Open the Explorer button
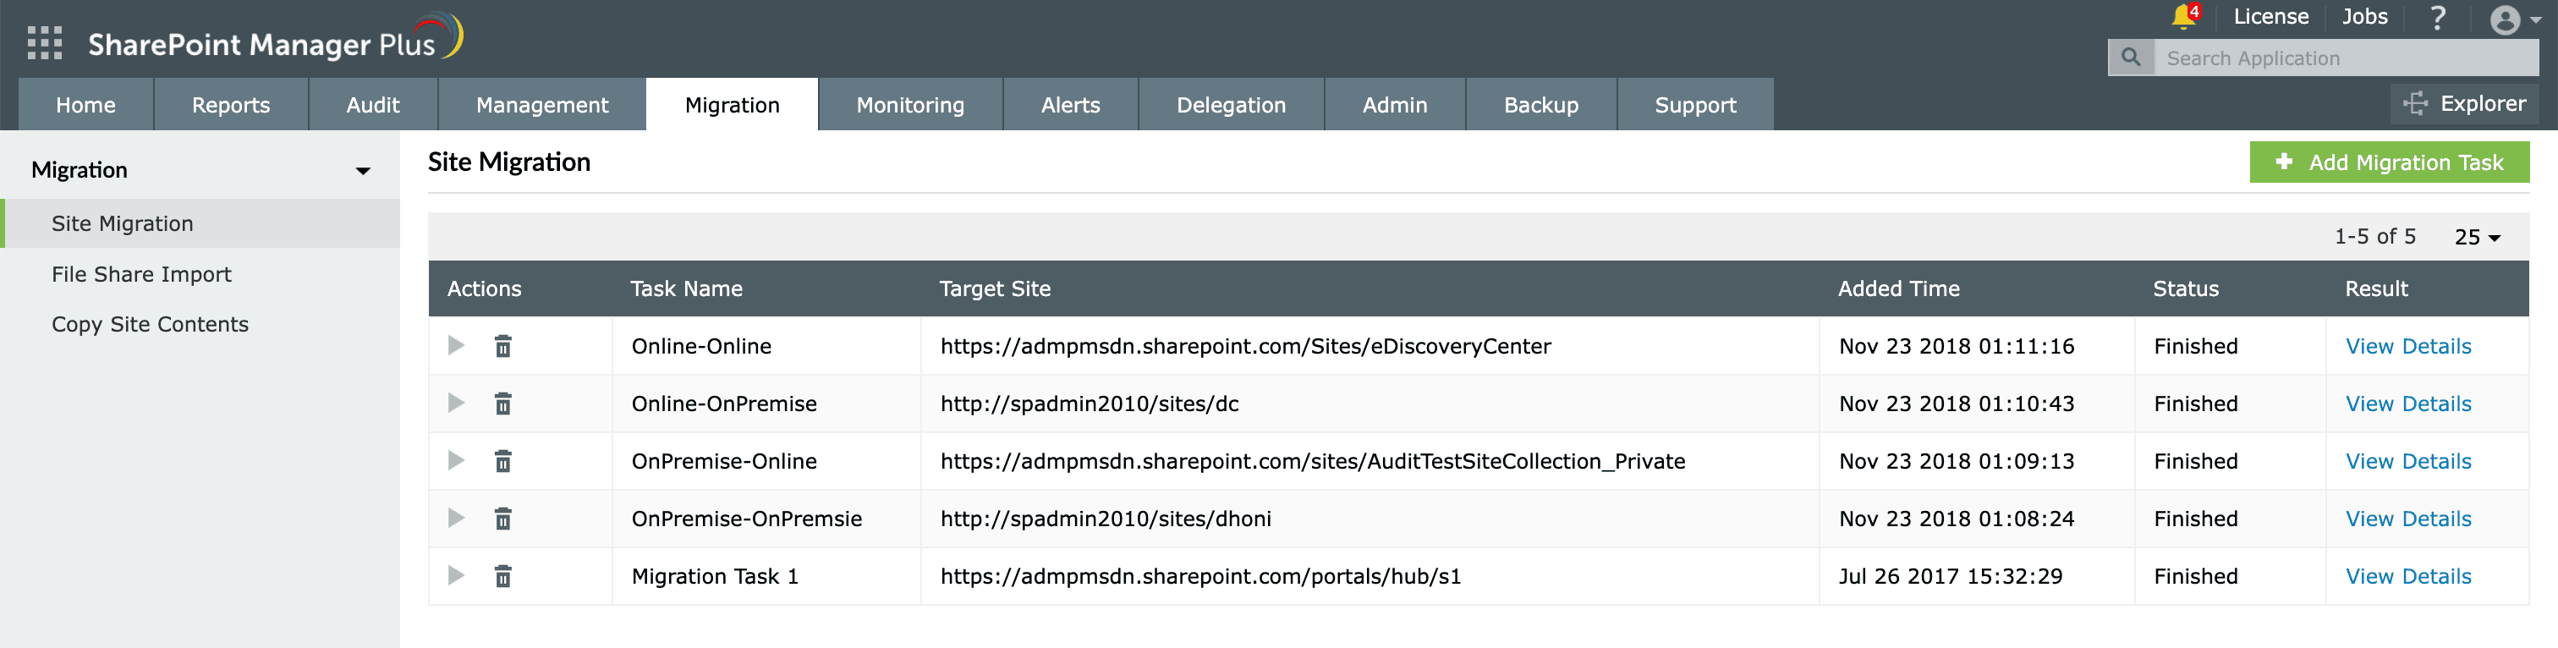 pyautogui.click(x=2463, y=103)
